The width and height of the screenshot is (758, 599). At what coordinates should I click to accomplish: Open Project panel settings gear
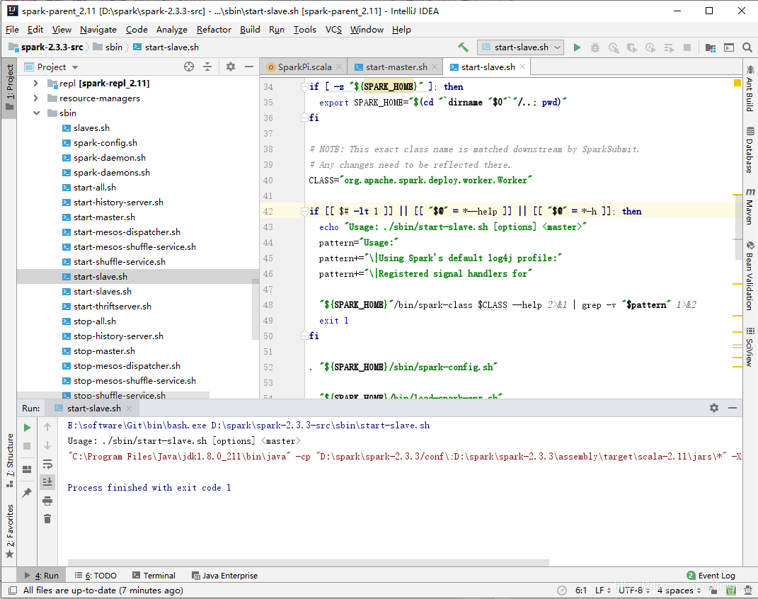231,67
